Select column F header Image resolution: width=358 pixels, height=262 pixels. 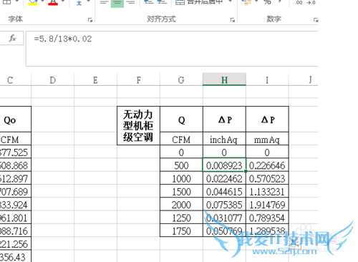click(138, 79)
